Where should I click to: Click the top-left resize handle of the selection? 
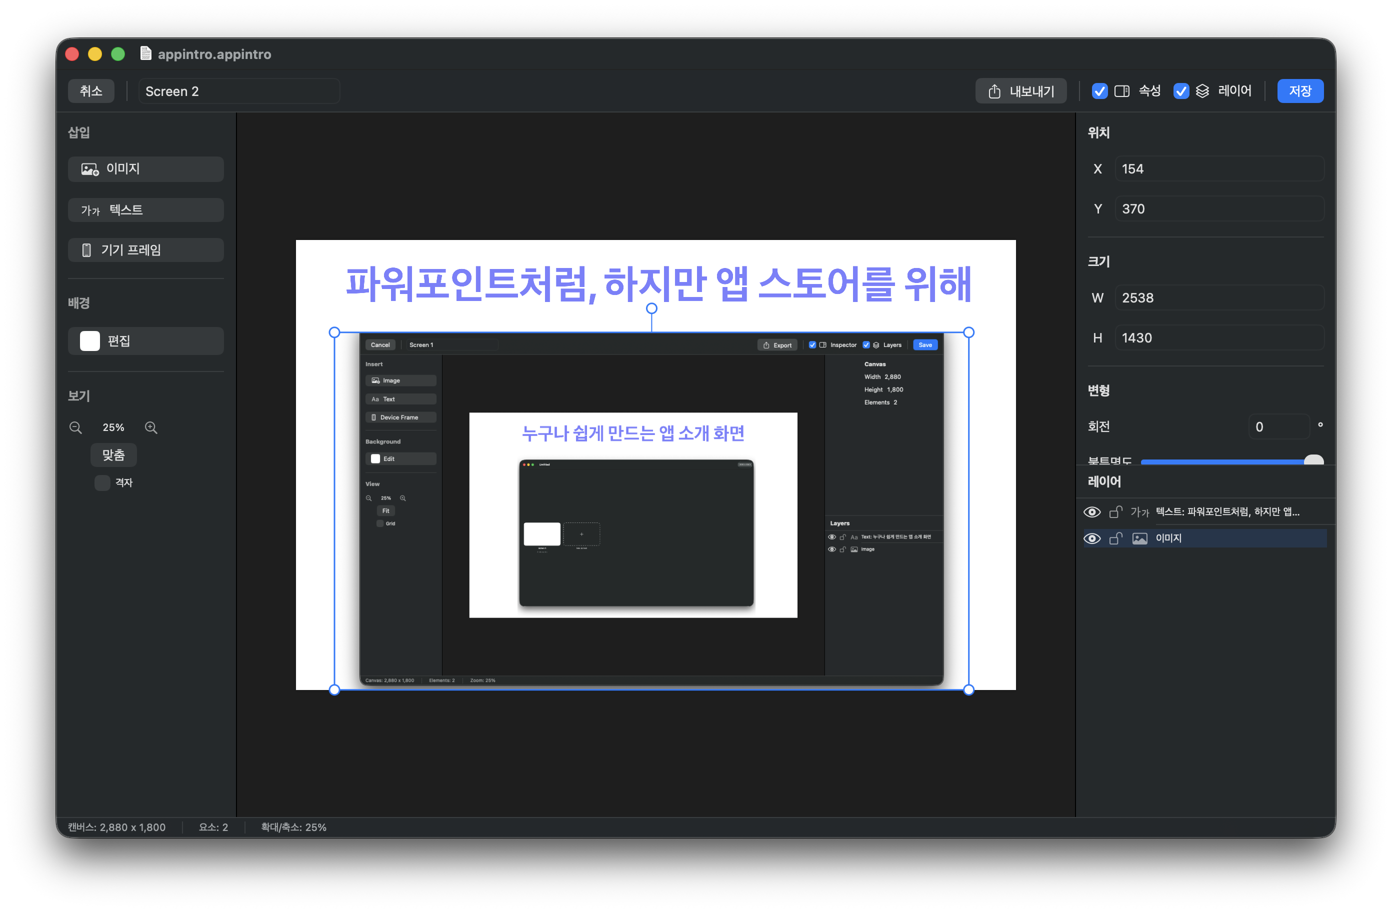(334, 332)
